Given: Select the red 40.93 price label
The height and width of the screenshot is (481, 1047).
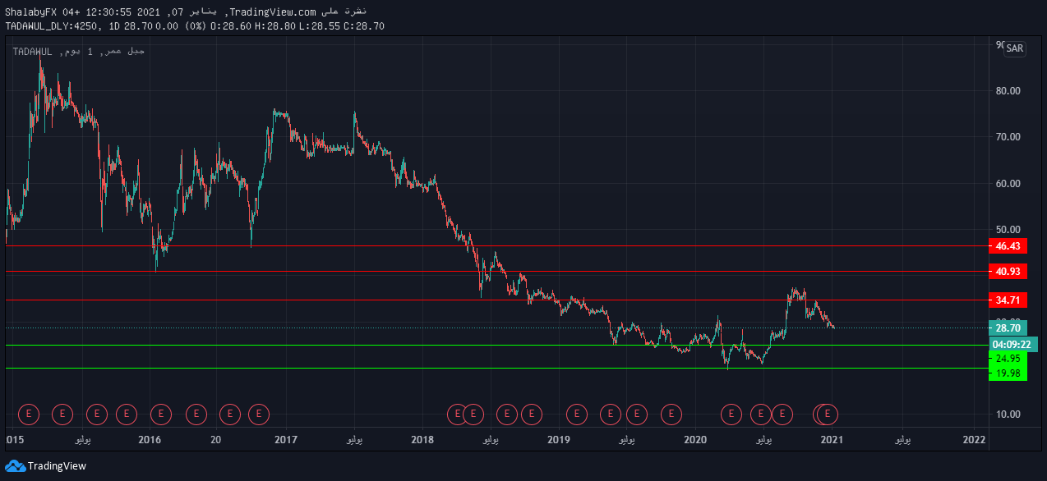Looking at the screenshot, I should pyautogui.click(x=1008, y=272).
